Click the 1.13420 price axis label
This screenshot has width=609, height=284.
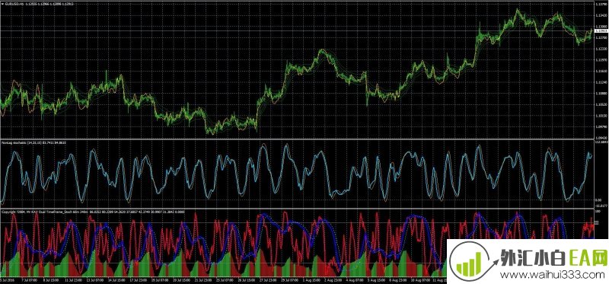(x=602, y=14)
